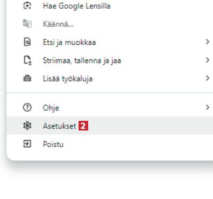Click the exit arrow icon beside Poistu
213x199 pixels.
click(27, 144)
